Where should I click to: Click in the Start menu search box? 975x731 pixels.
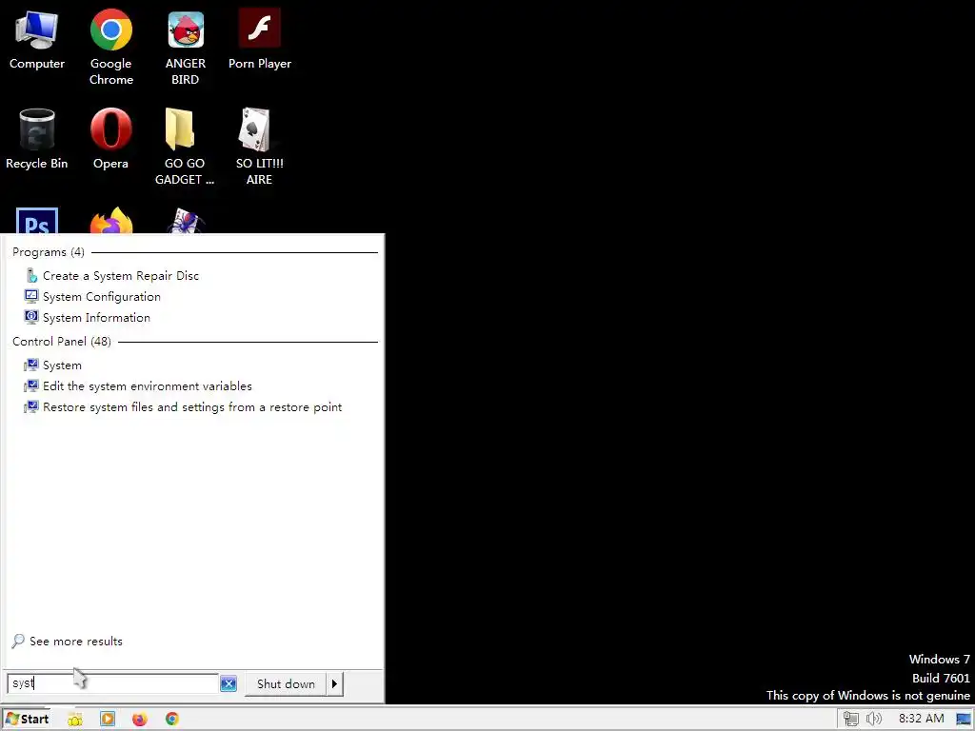coord(113,683)
